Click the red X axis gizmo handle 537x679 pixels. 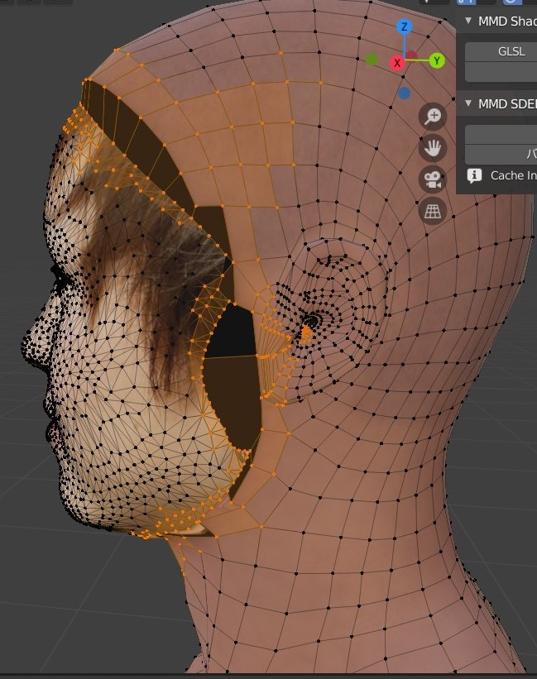(x=396, y=63)
